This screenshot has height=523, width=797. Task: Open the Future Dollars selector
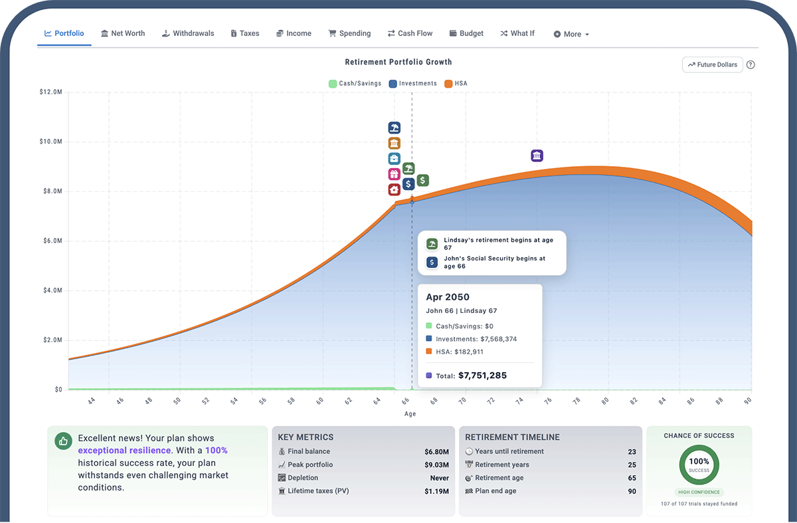pos(712,64)
